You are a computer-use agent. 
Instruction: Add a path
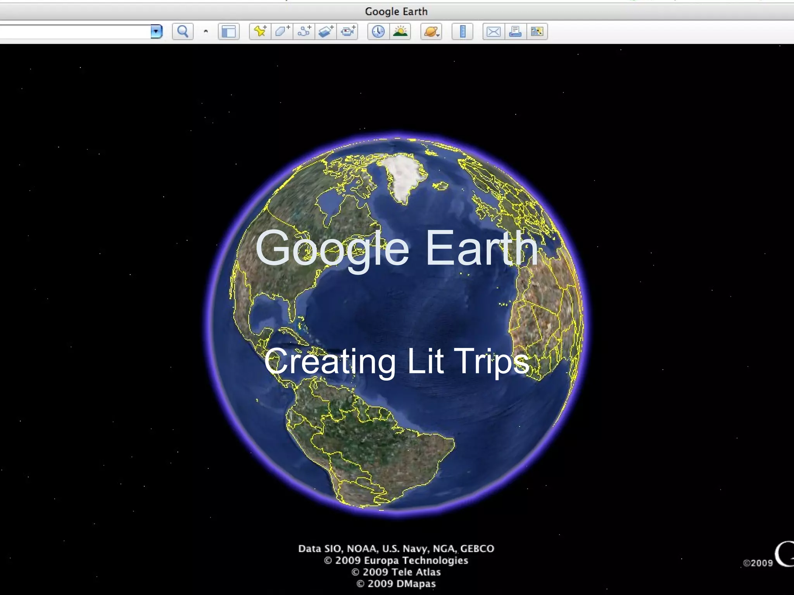(304, 31)
